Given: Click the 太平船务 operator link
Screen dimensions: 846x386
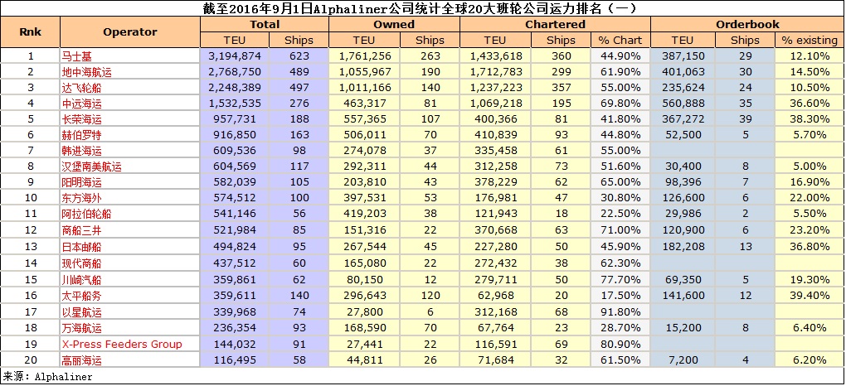Looking at the screenshot, I should click(81, 296).
